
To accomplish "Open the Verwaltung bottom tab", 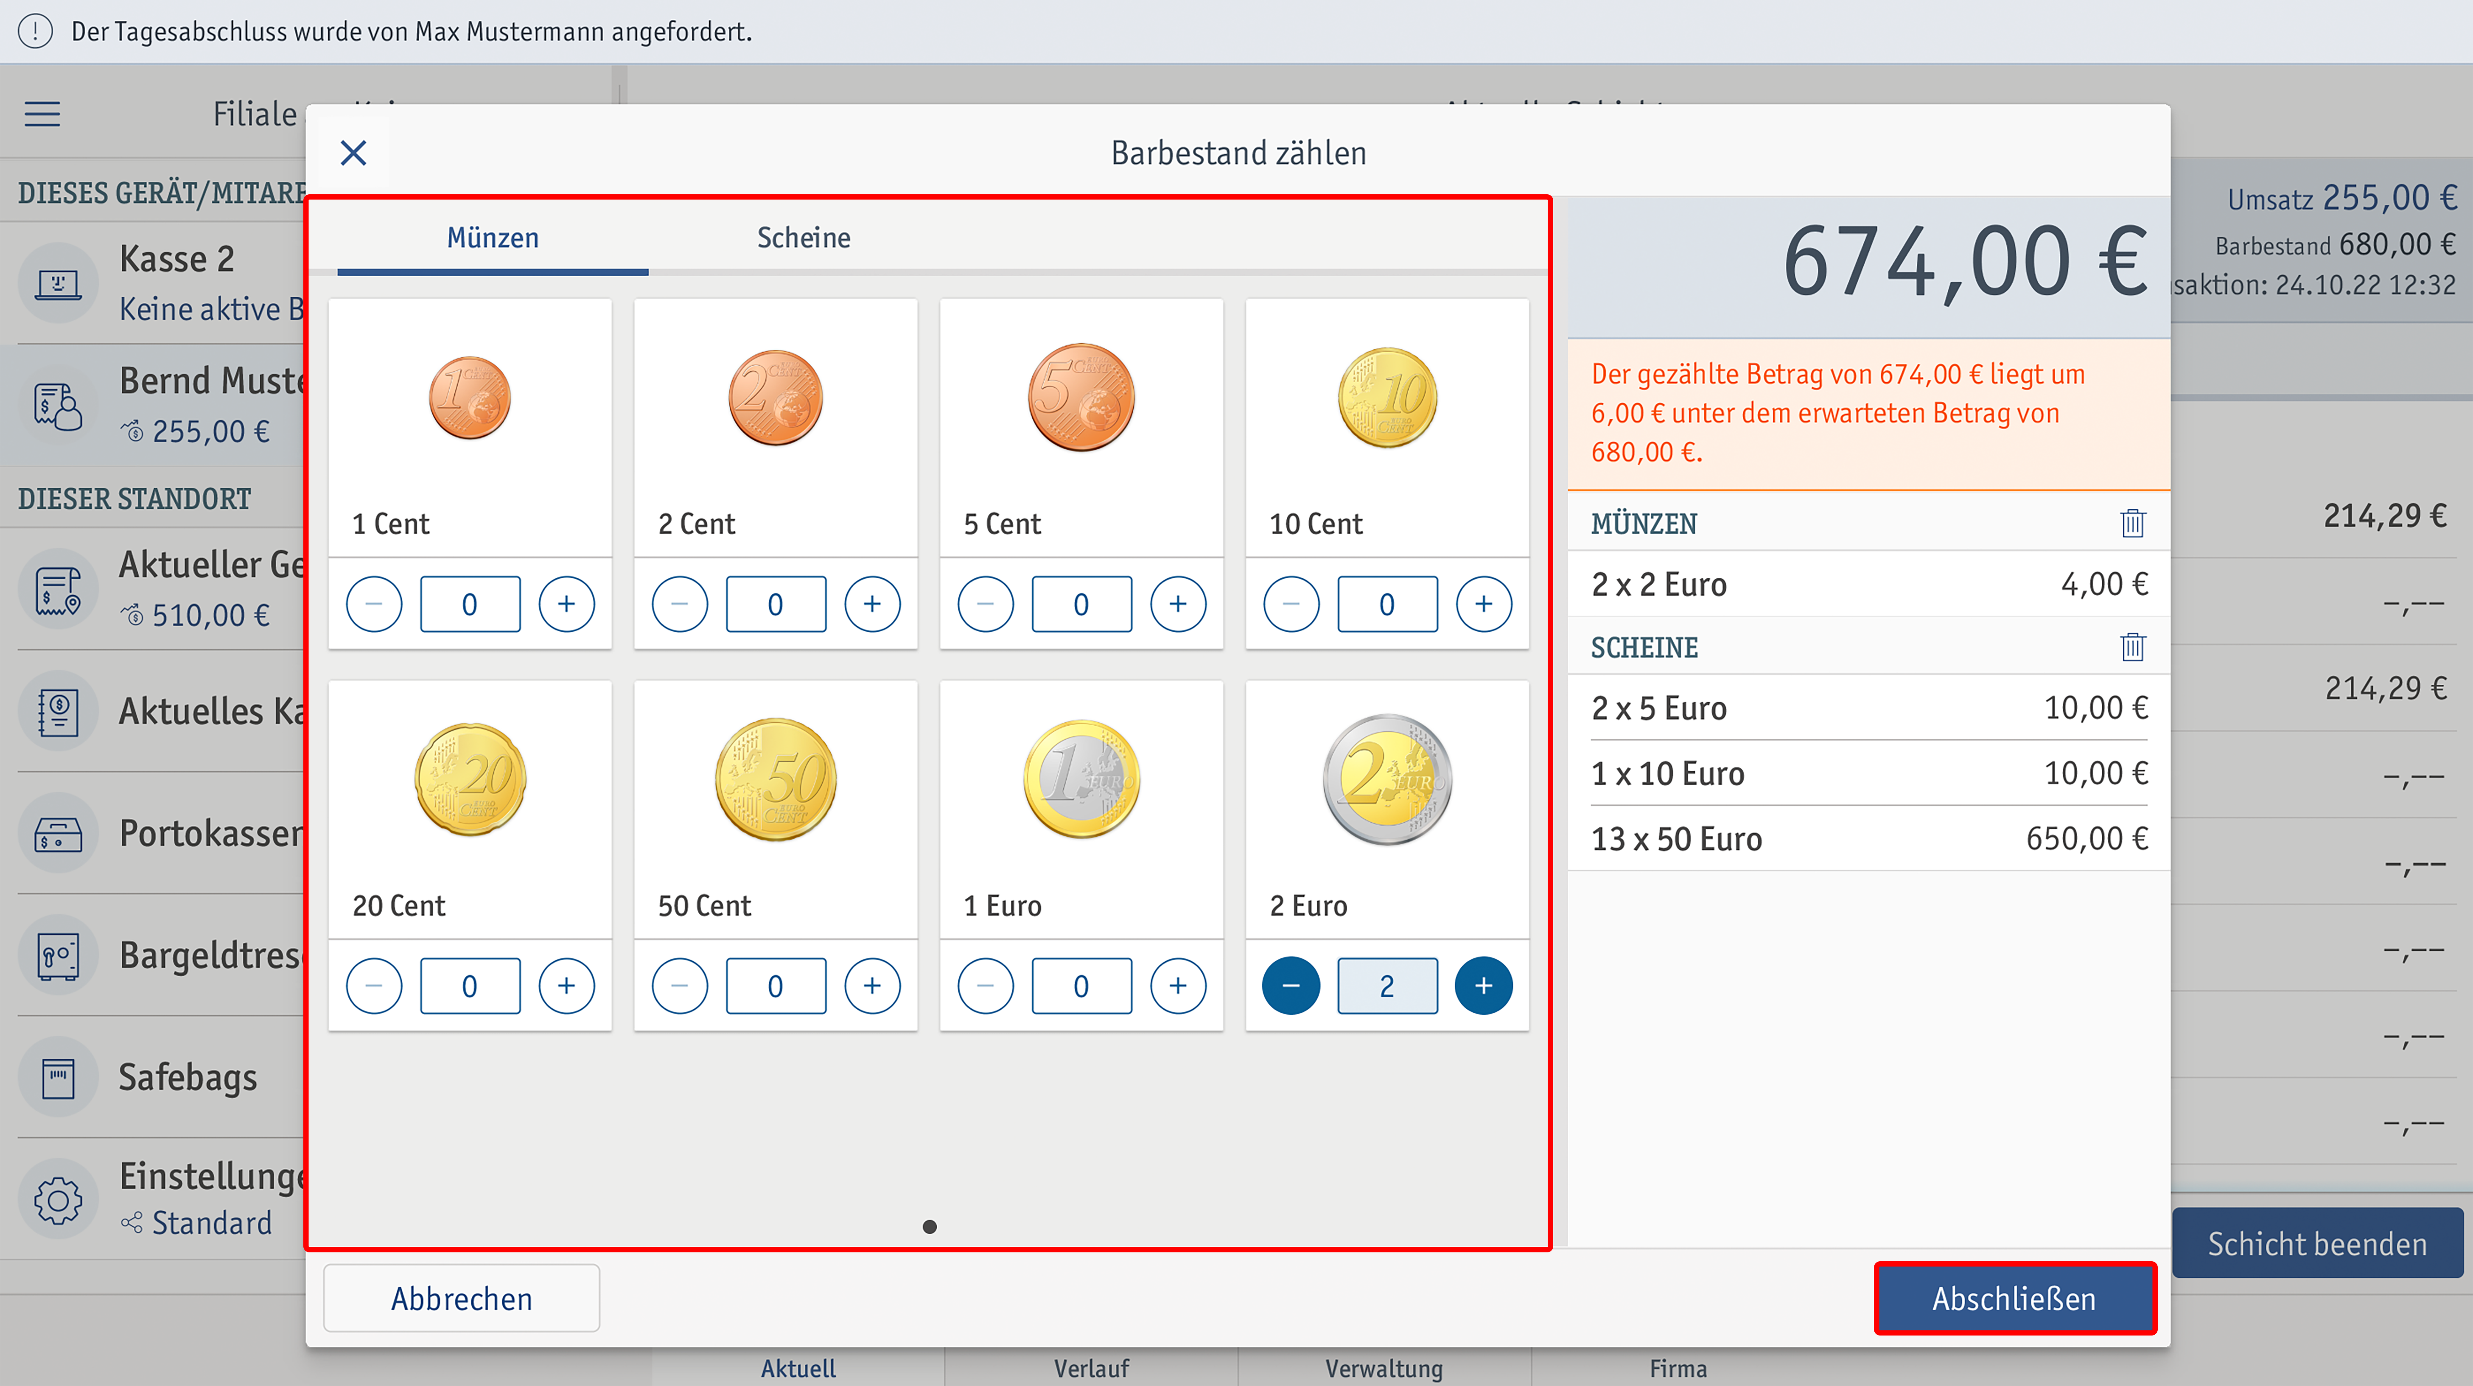I will (x=1384, y=1369).
